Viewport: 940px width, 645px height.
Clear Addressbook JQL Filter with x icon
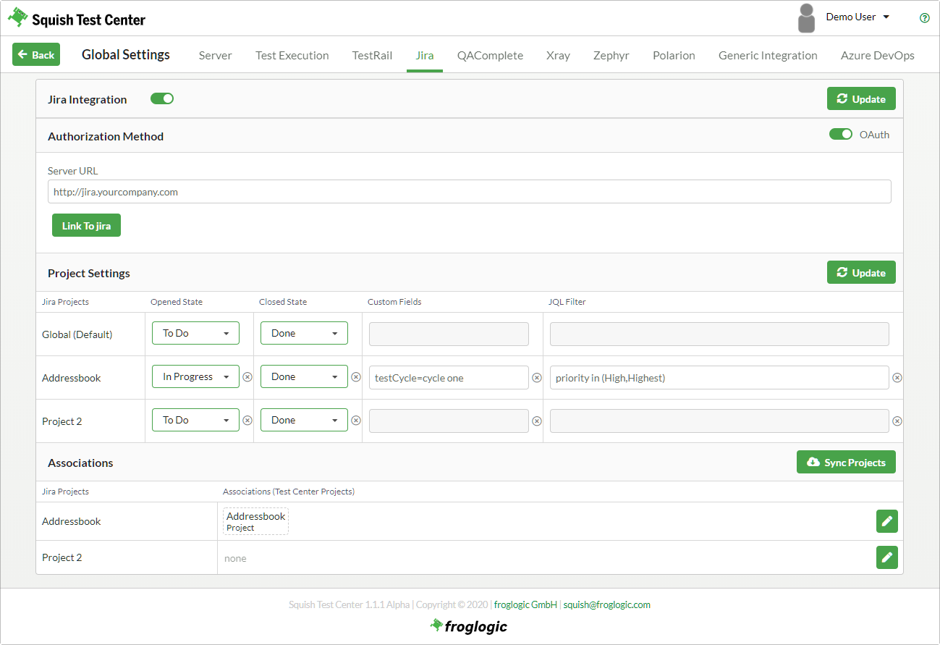[897, 377]
